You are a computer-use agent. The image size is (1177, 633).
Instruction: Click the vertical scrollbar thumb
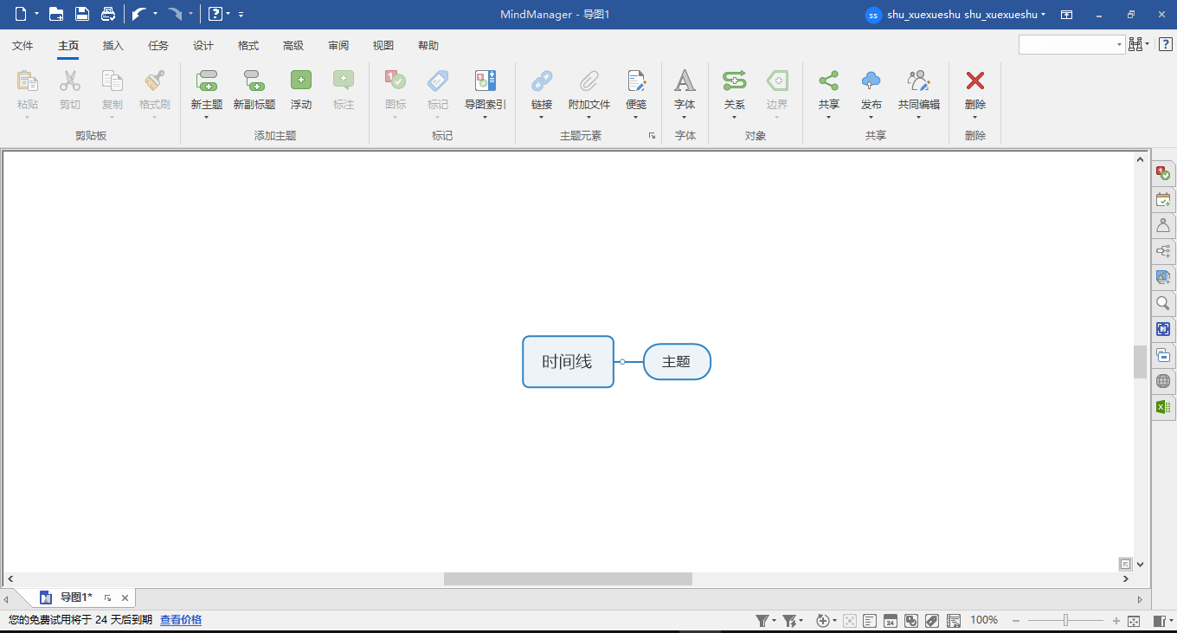pyautogui.click(x=1140, y=362)
